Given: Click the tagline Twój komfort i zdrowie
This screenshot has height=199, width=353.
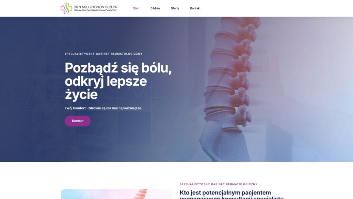Looking at the screenshot, I should pos(103,108).
